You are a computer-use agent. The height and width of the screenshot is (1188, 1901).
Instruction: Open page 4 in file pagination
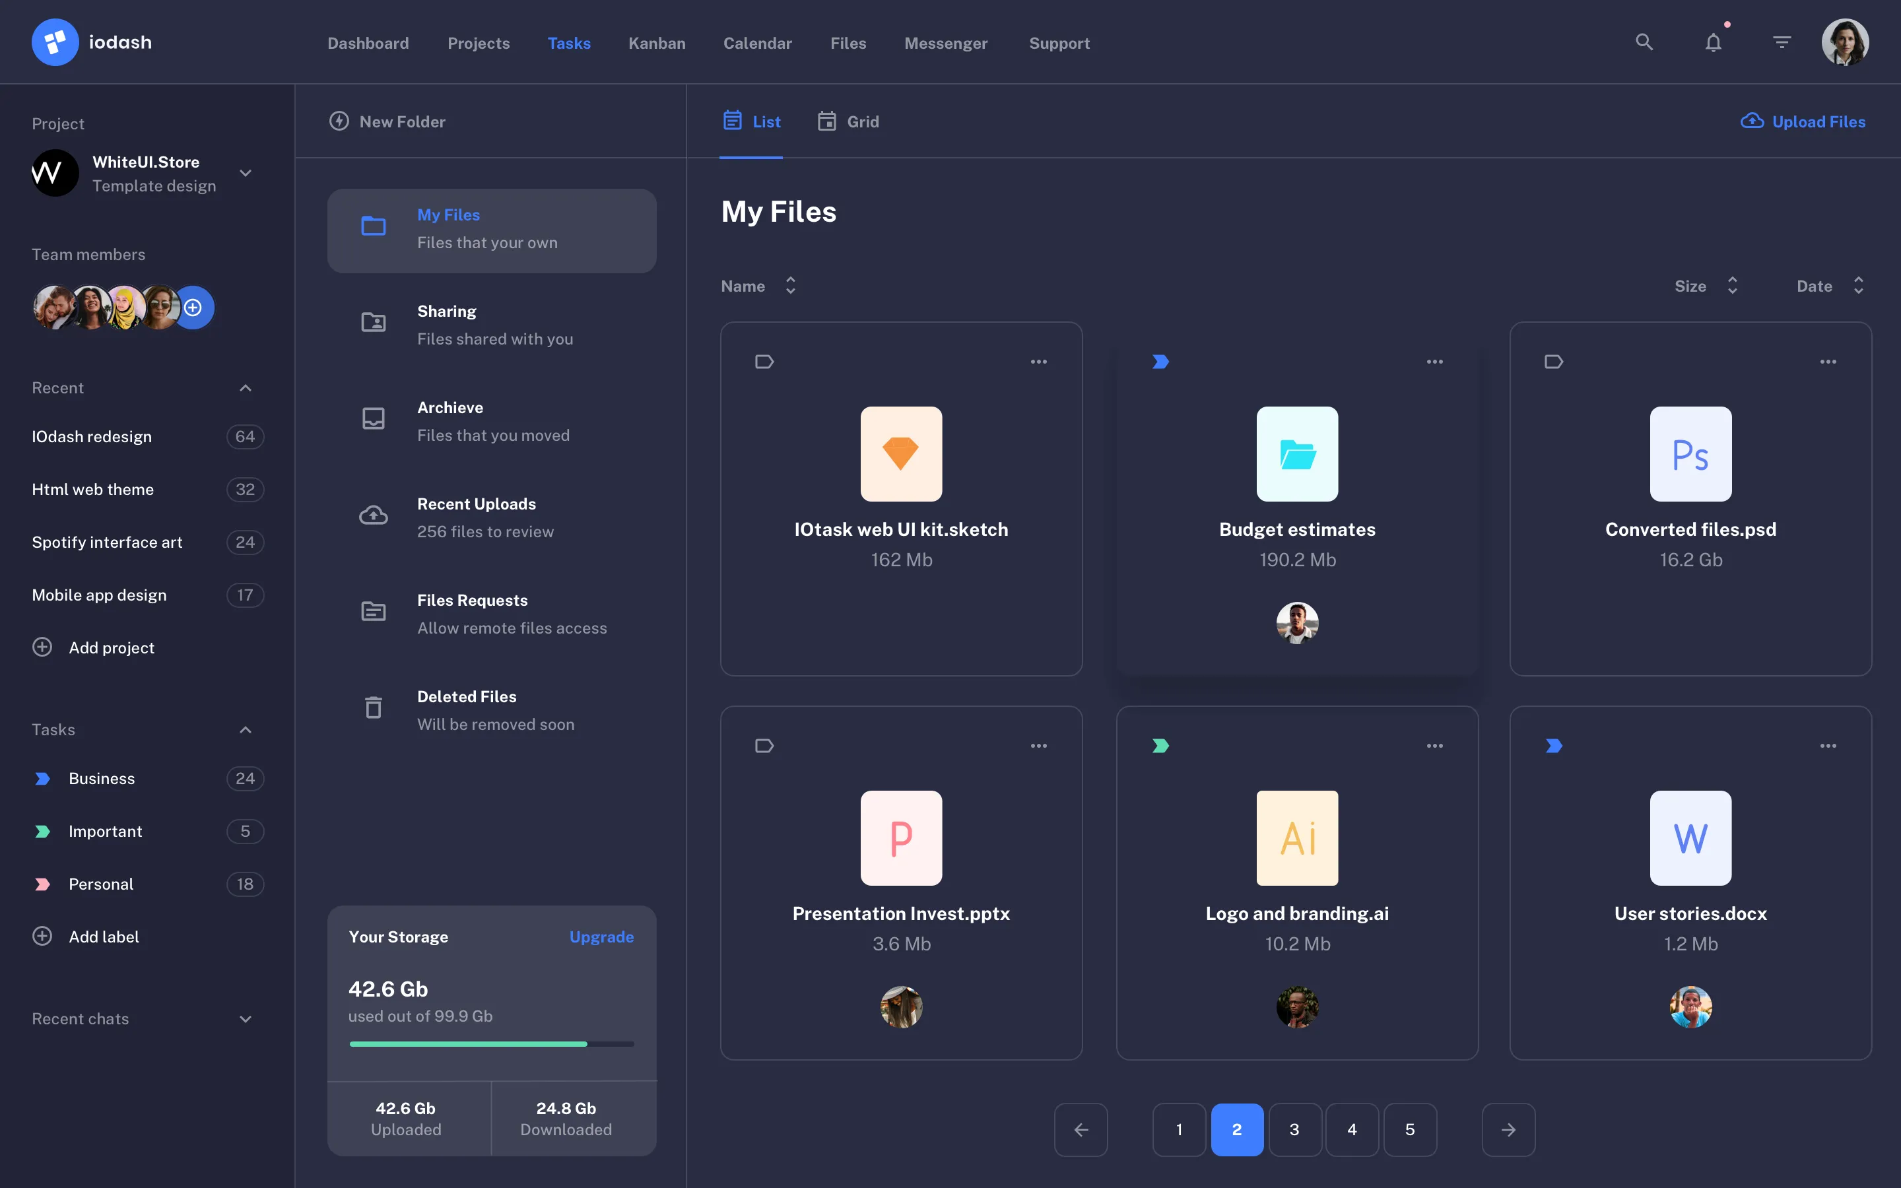1352,1129
